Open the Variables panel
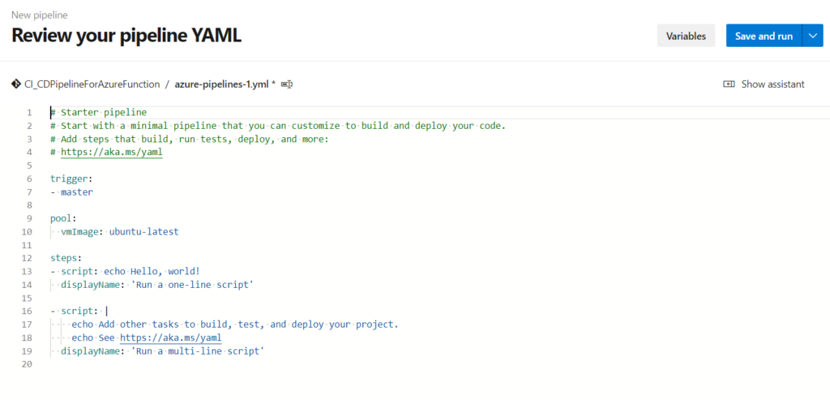This screenshot has width=830, height=400. point(686,36)
